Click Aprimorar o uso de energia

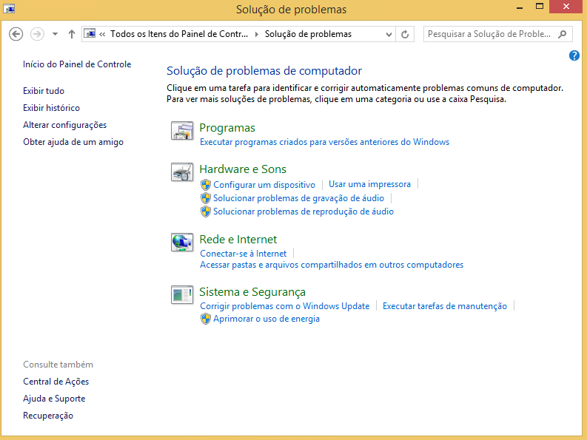click(x=266, y=319)
